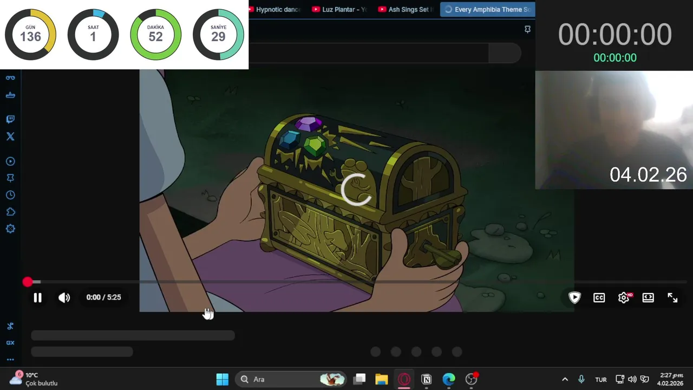The height and width of the screenshot is (390, 693).
Task: Open the GX Cleaner icon in the sidebar
Action: [x=10, y=95]
